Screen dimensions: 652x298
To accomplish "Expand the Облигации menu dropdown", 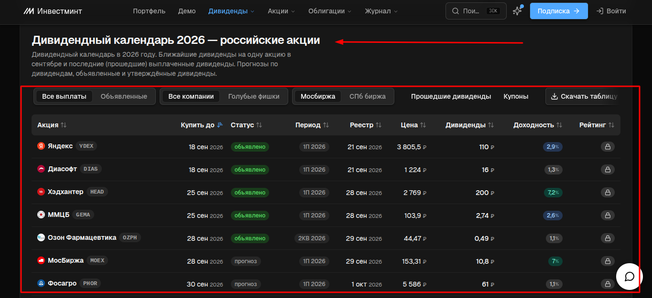I will [330, 11].
